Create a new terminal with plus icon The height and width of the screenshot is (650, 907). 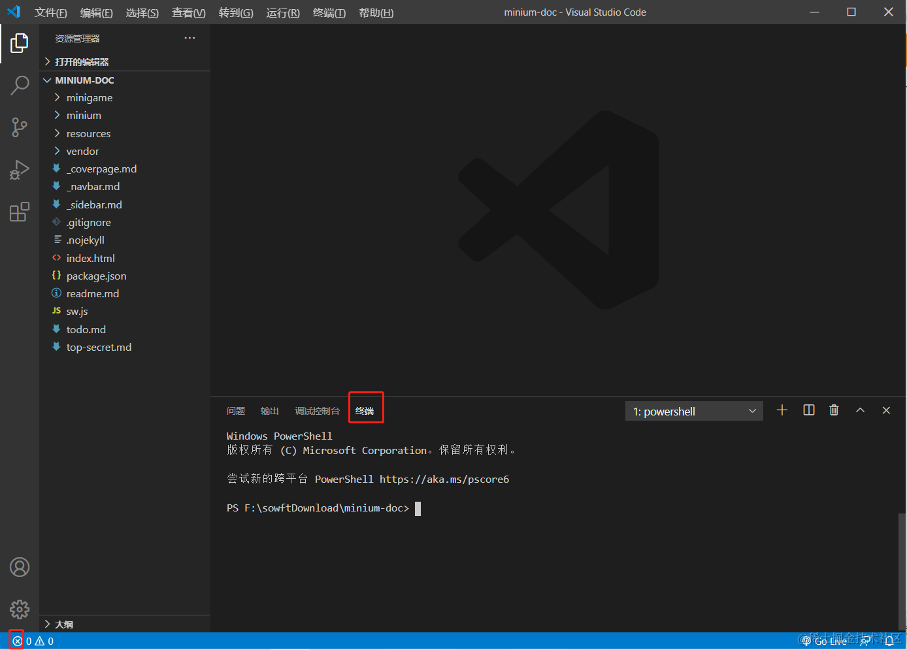coord(782,410)
